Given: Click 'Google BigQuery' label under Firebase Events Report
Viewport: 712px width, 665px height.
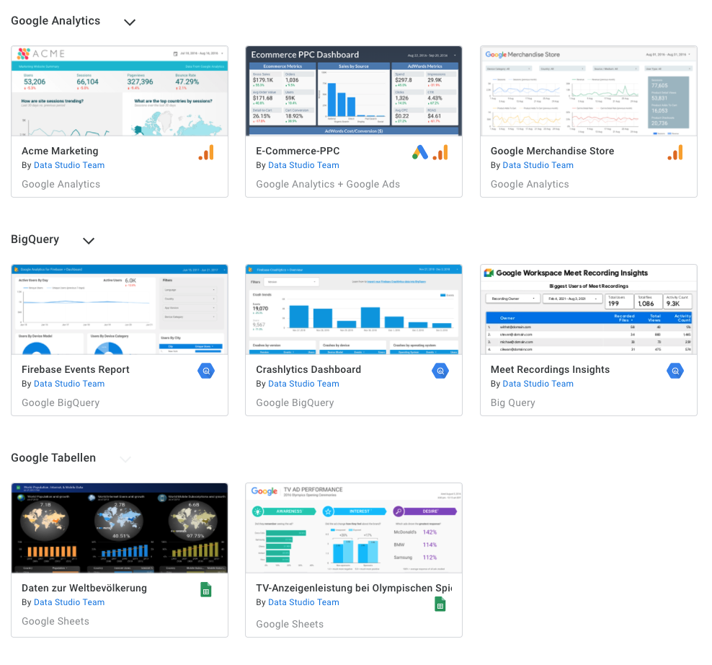Looking at the screenshot, I should coord(61,402).
